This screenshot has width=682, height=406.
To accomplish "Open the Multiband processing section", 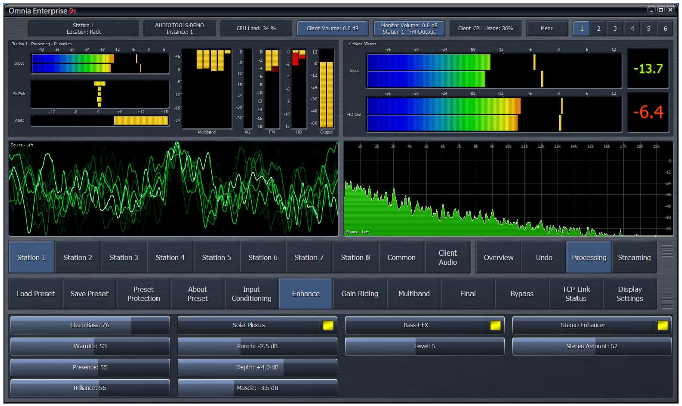I will pyautogui.click(x=414, y=293).
